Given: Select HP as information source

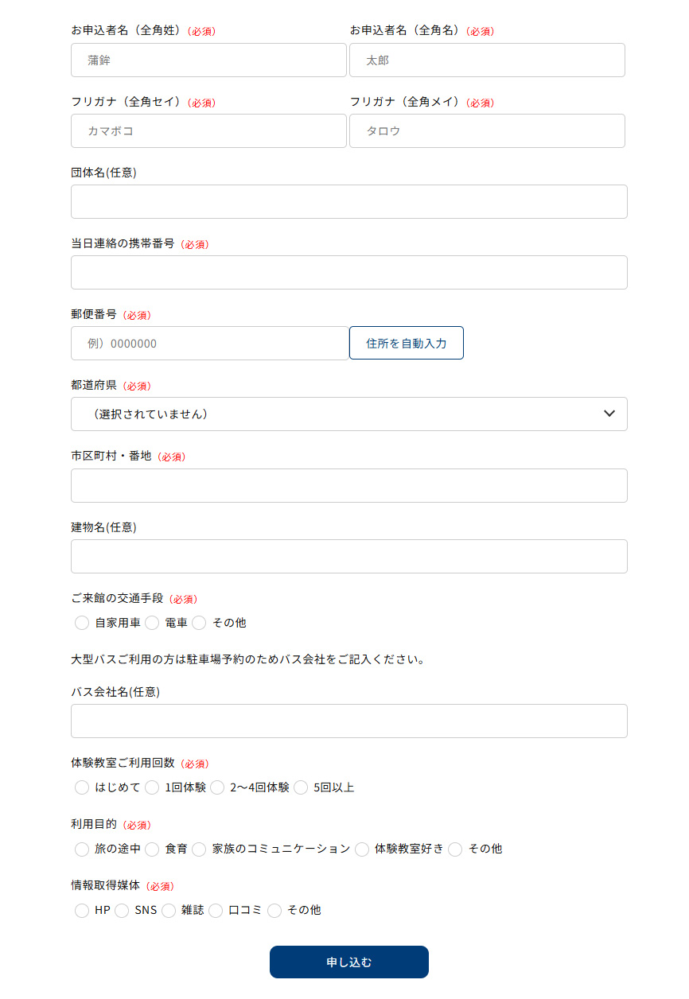Looking at the screenshot, I should pos(82,910).
